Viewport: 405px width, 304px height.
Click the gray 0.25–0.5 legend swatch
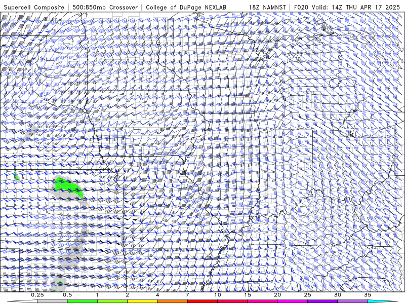[x=52, y=301]
